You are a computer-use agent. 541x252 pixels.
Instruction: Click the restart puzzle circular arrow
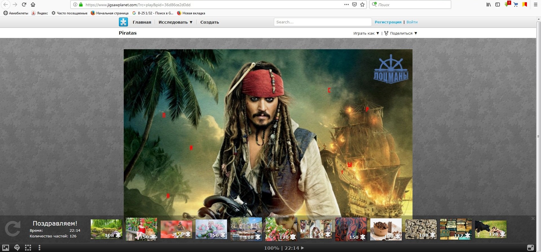[x=13, y=228]
